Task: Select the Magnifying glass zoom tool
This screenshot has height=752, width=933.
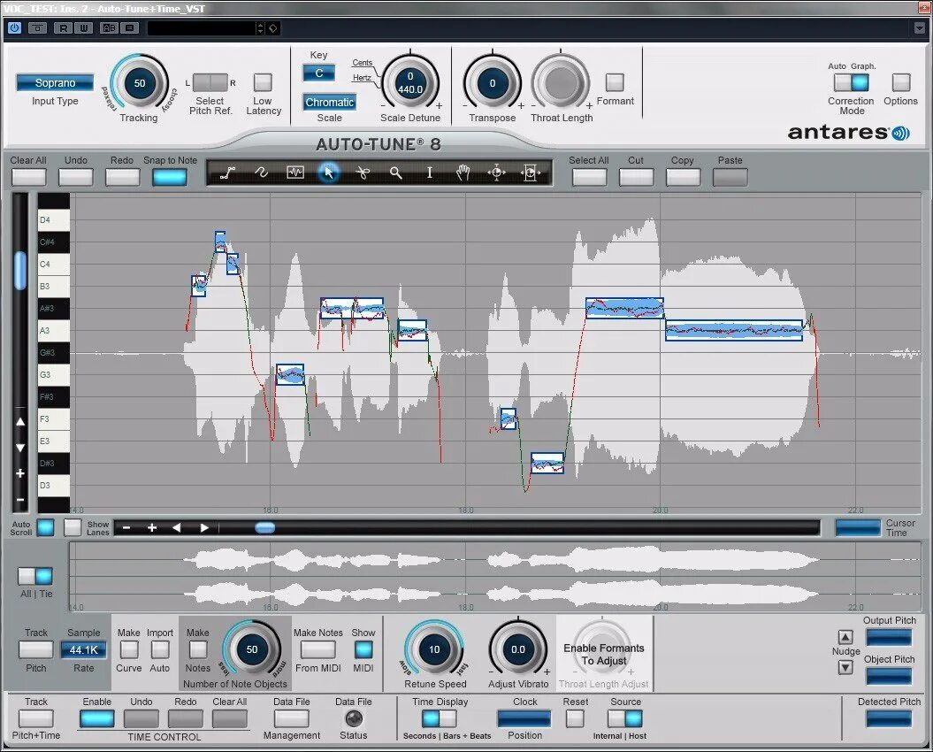Action: pos(395,173)
